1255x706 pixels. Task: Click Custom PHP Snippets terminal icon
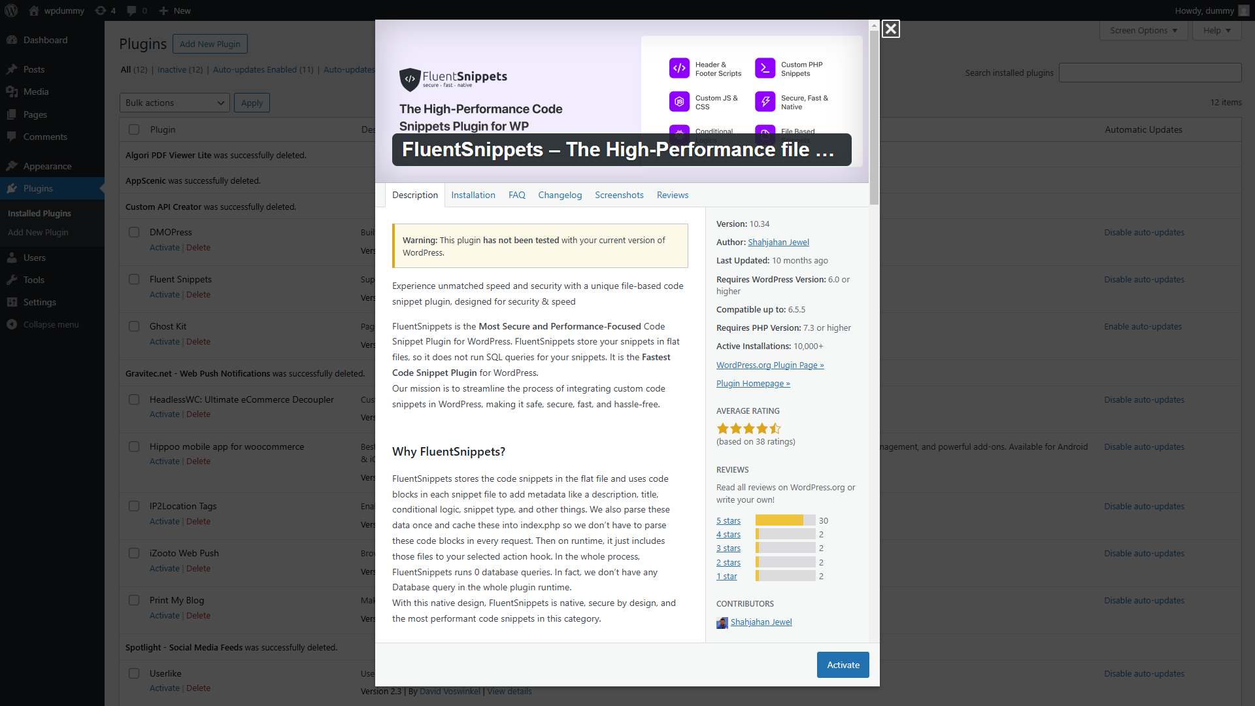pos(765,68)
